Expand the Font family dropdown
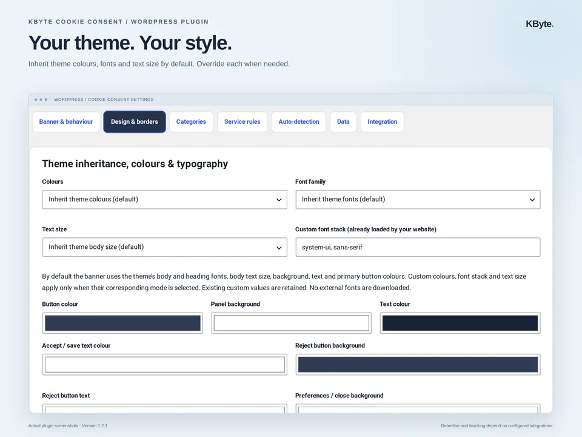Viewport: 582px width, 437px height. click(418, 200)
